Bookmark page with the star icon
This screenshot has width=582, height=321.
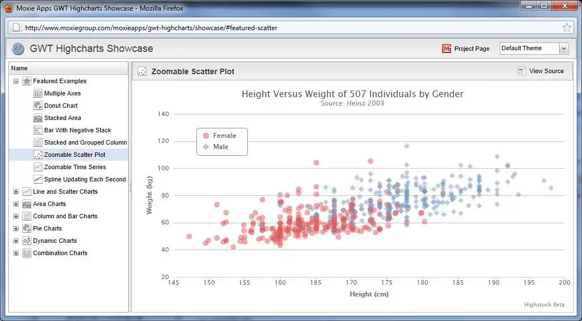click(x=567, y=27)
